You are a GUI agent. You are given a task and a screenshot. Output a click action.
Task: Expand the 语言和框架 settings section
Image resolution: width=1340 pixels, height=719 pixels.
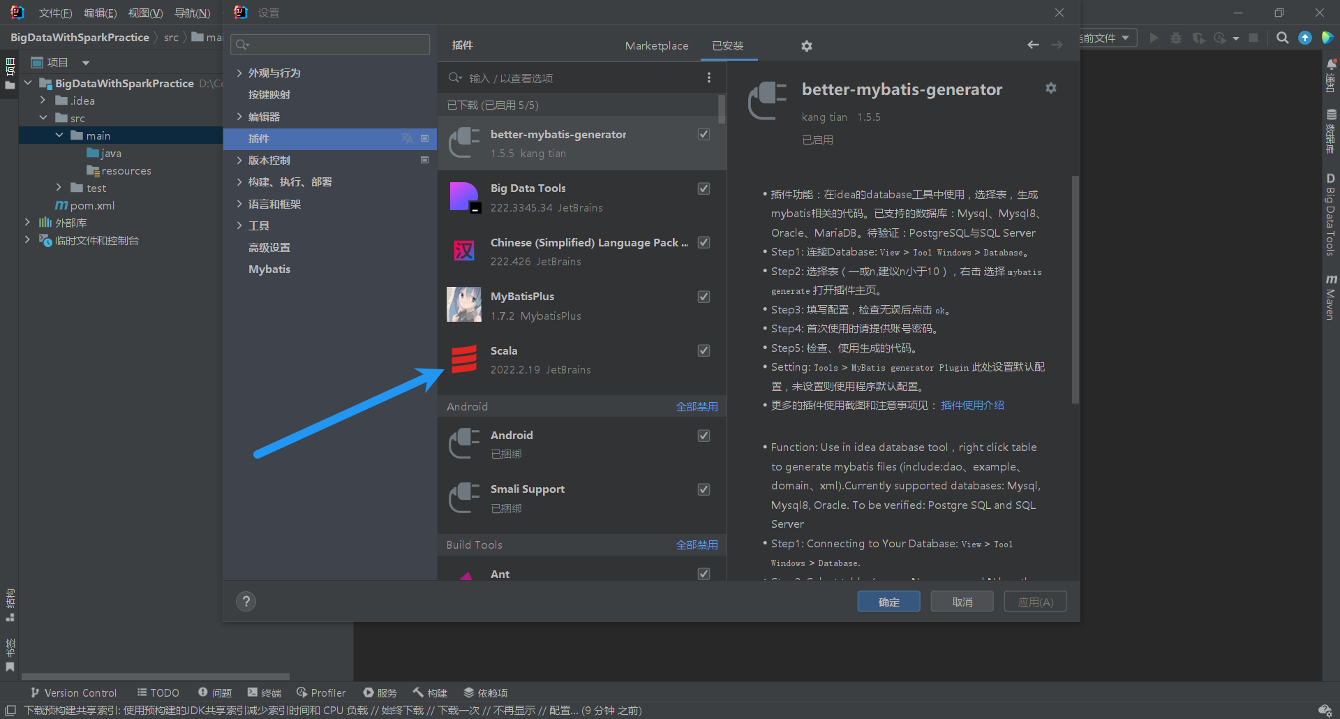coord(239,204)
